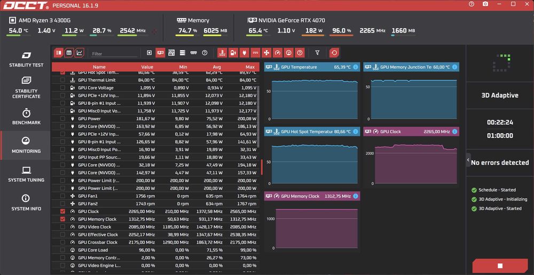Expand the side panel with chevron arrow
This screenshot has width=534, height=275.
468,160
